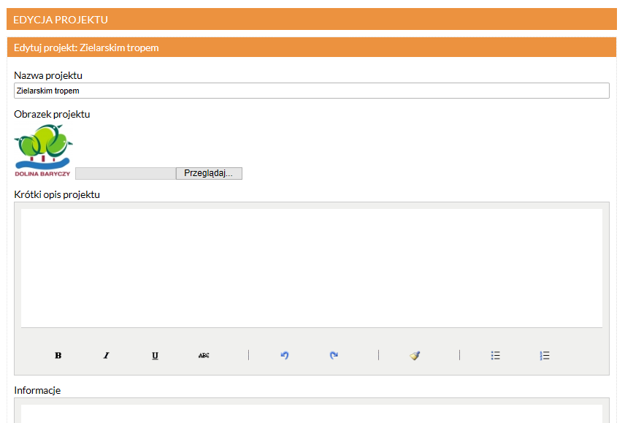Clear formatting with the brush icon
This screenshot has height=423, width=625.
pyautogui.click(x=415, y=355)
